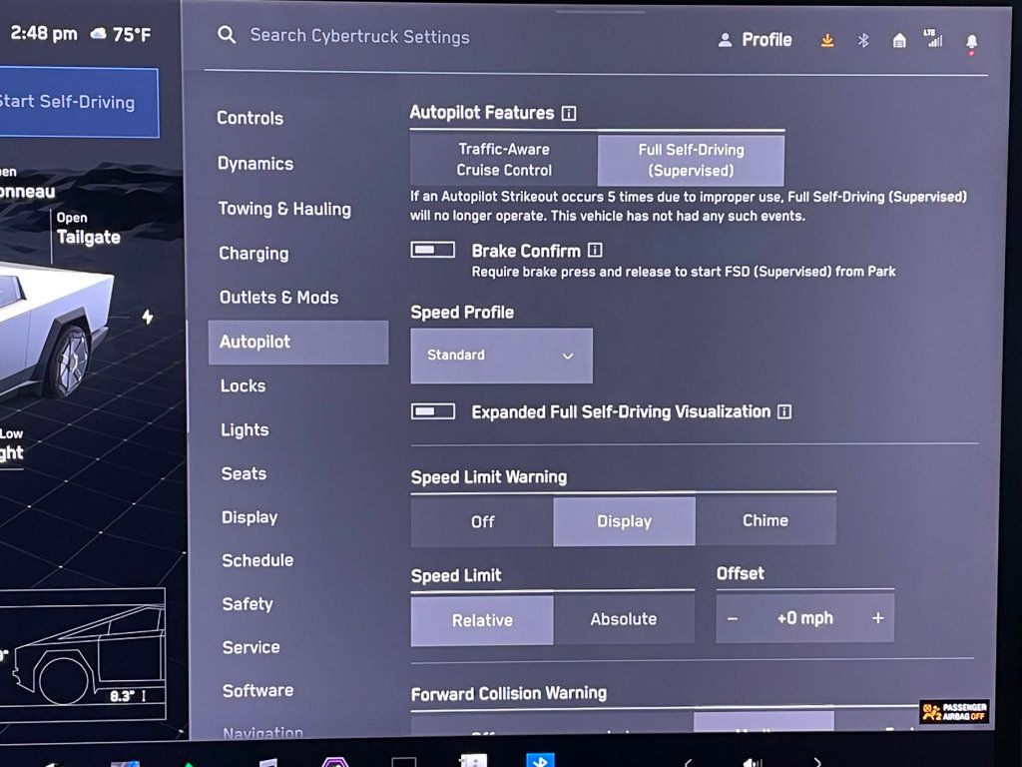This screenshot has height=767, width=1022.
Task: Click the passenger airbag off indicator
Action: click(954, 711)
